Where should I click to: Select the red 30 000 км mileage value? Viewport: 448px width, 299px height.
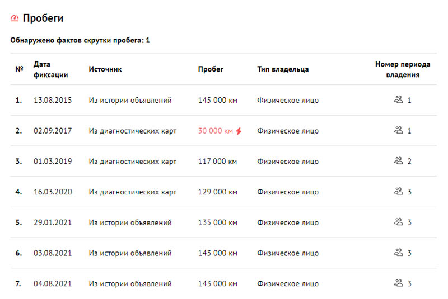pos(216,131)
